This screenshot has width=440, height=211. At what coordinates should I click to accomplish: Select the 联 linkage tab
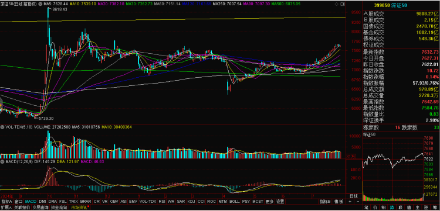401,207
